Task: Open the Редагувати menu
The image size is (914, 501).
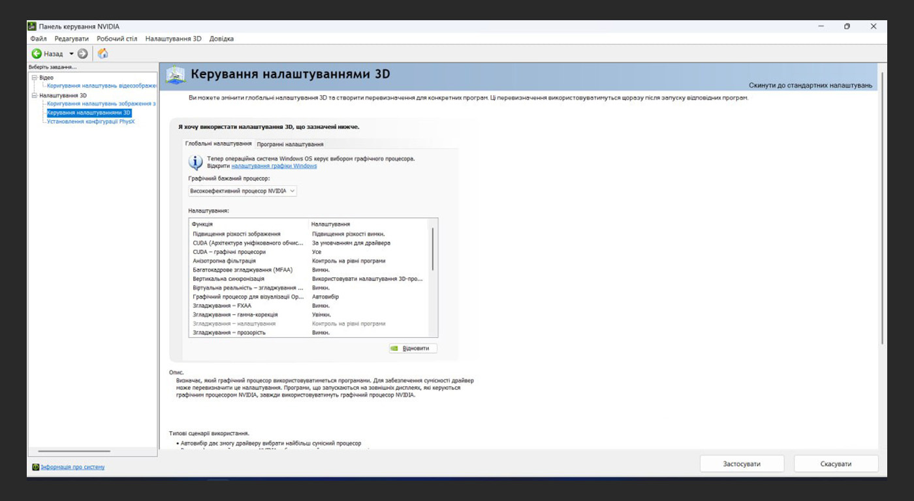Action: coord(72,39)
